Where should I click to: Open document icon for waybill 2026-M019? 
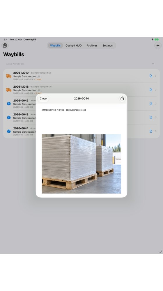point(151,76)
